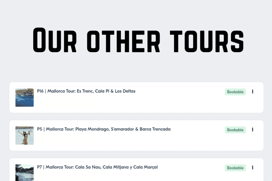The height and width of the screenshot is (181, 272).
Task: Click the word "Our" in the heading
Action: (55, 40)
